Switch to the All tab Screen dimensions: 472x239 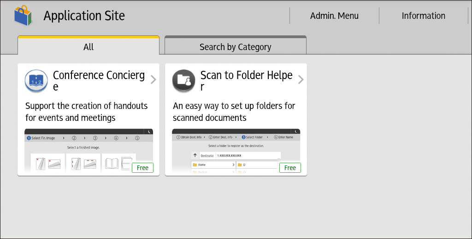88,47
